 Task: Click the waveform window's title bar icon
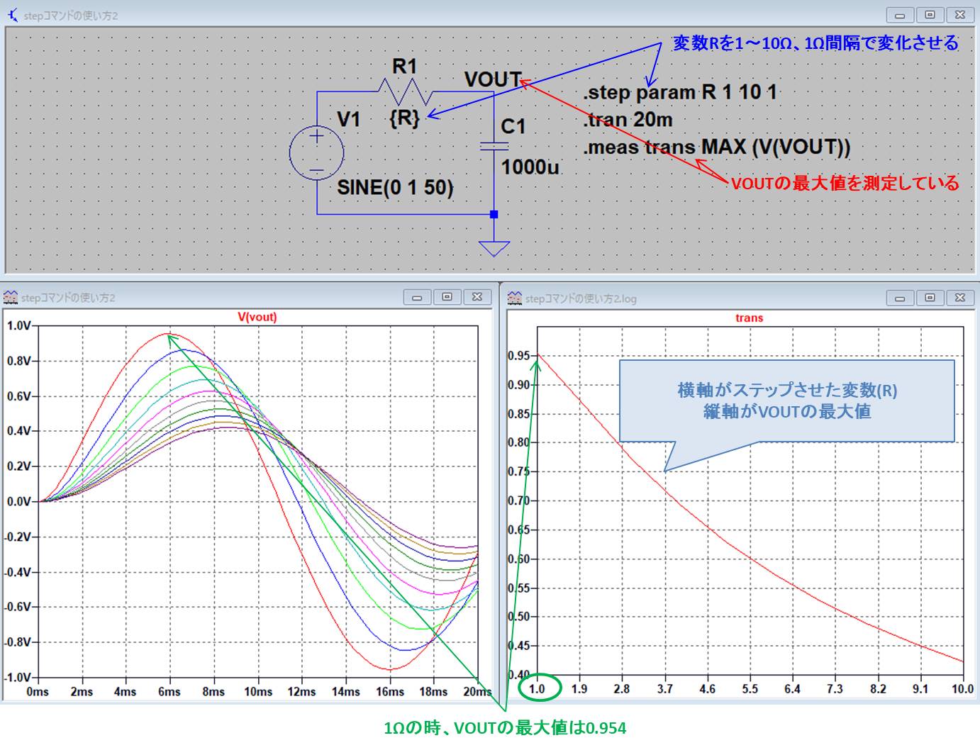[x=10, y=298]
